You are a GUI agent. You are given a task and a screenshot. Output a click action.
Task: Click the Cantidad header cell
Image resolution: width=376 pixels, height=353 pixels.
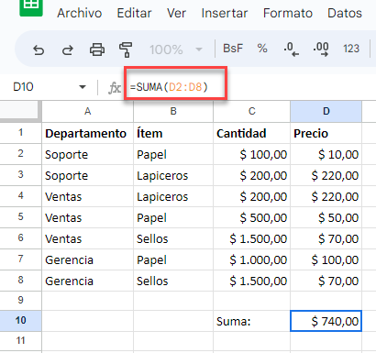[x=251, y=133]
